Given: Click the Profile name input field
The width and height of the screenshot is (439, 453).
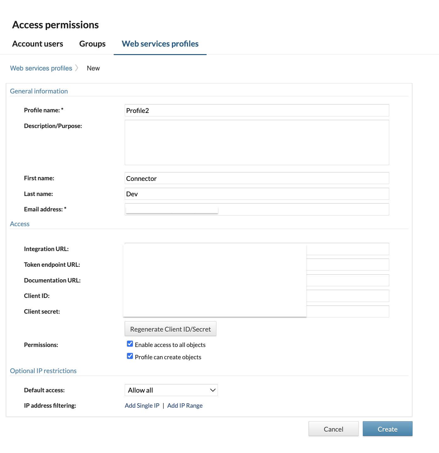Looking at the screenshot, I should click(x=257, y=110).
